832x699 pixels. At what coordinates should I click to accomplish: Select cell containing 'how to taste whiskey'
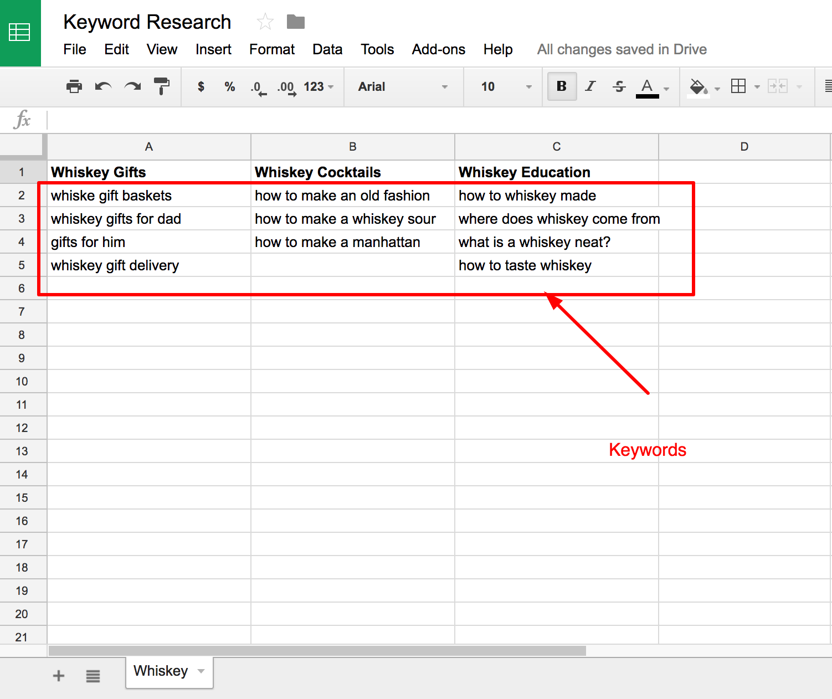[556, 265]
